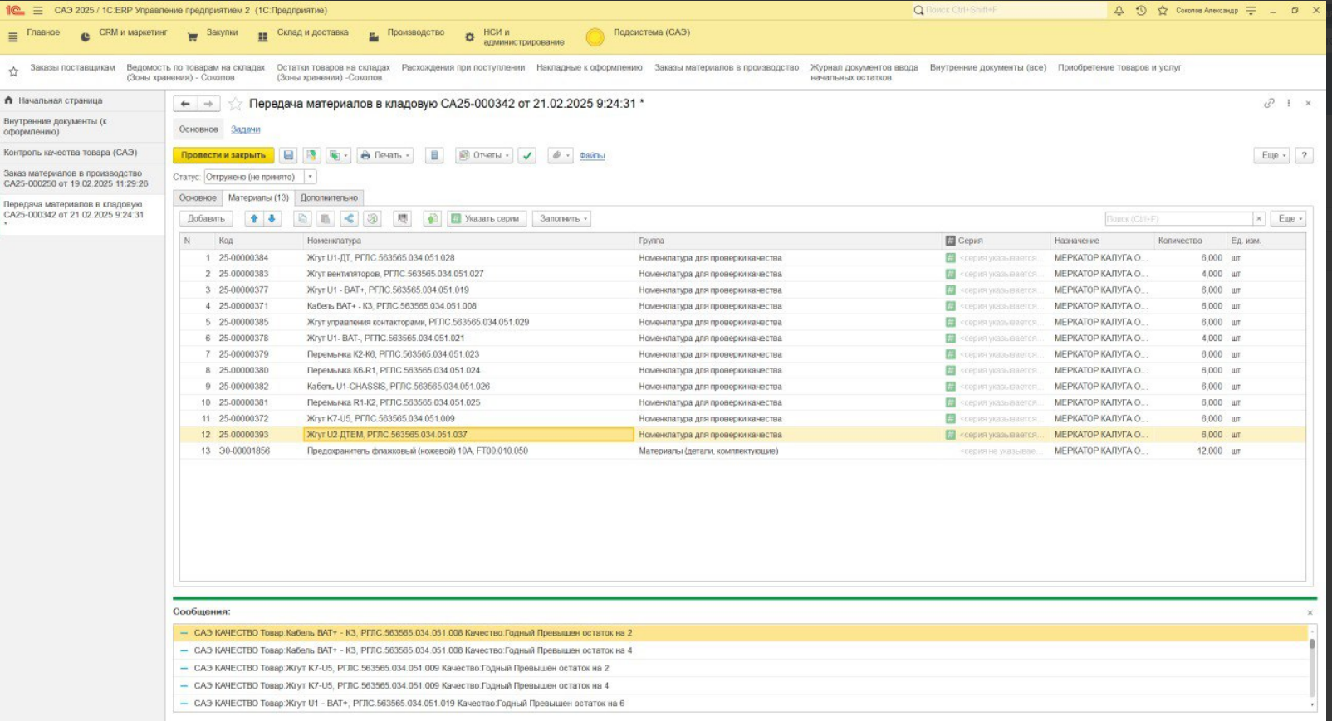This screenshot has width=1332, height=721.
Task: Navigate forward with right arrow button
Action: coord(208,104)
